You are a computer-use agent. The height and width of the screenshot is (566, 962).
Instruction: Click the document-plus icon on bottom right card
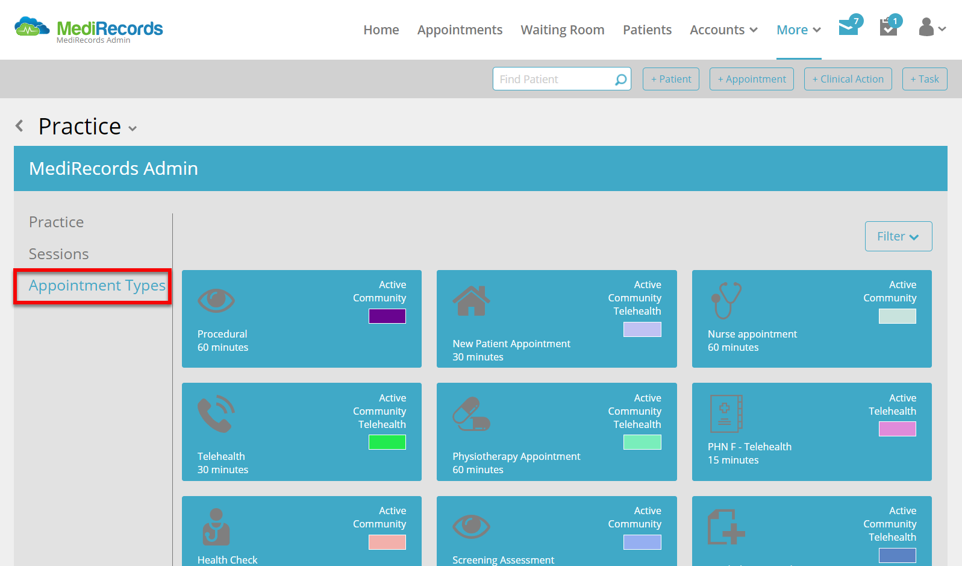click(726, 527)
